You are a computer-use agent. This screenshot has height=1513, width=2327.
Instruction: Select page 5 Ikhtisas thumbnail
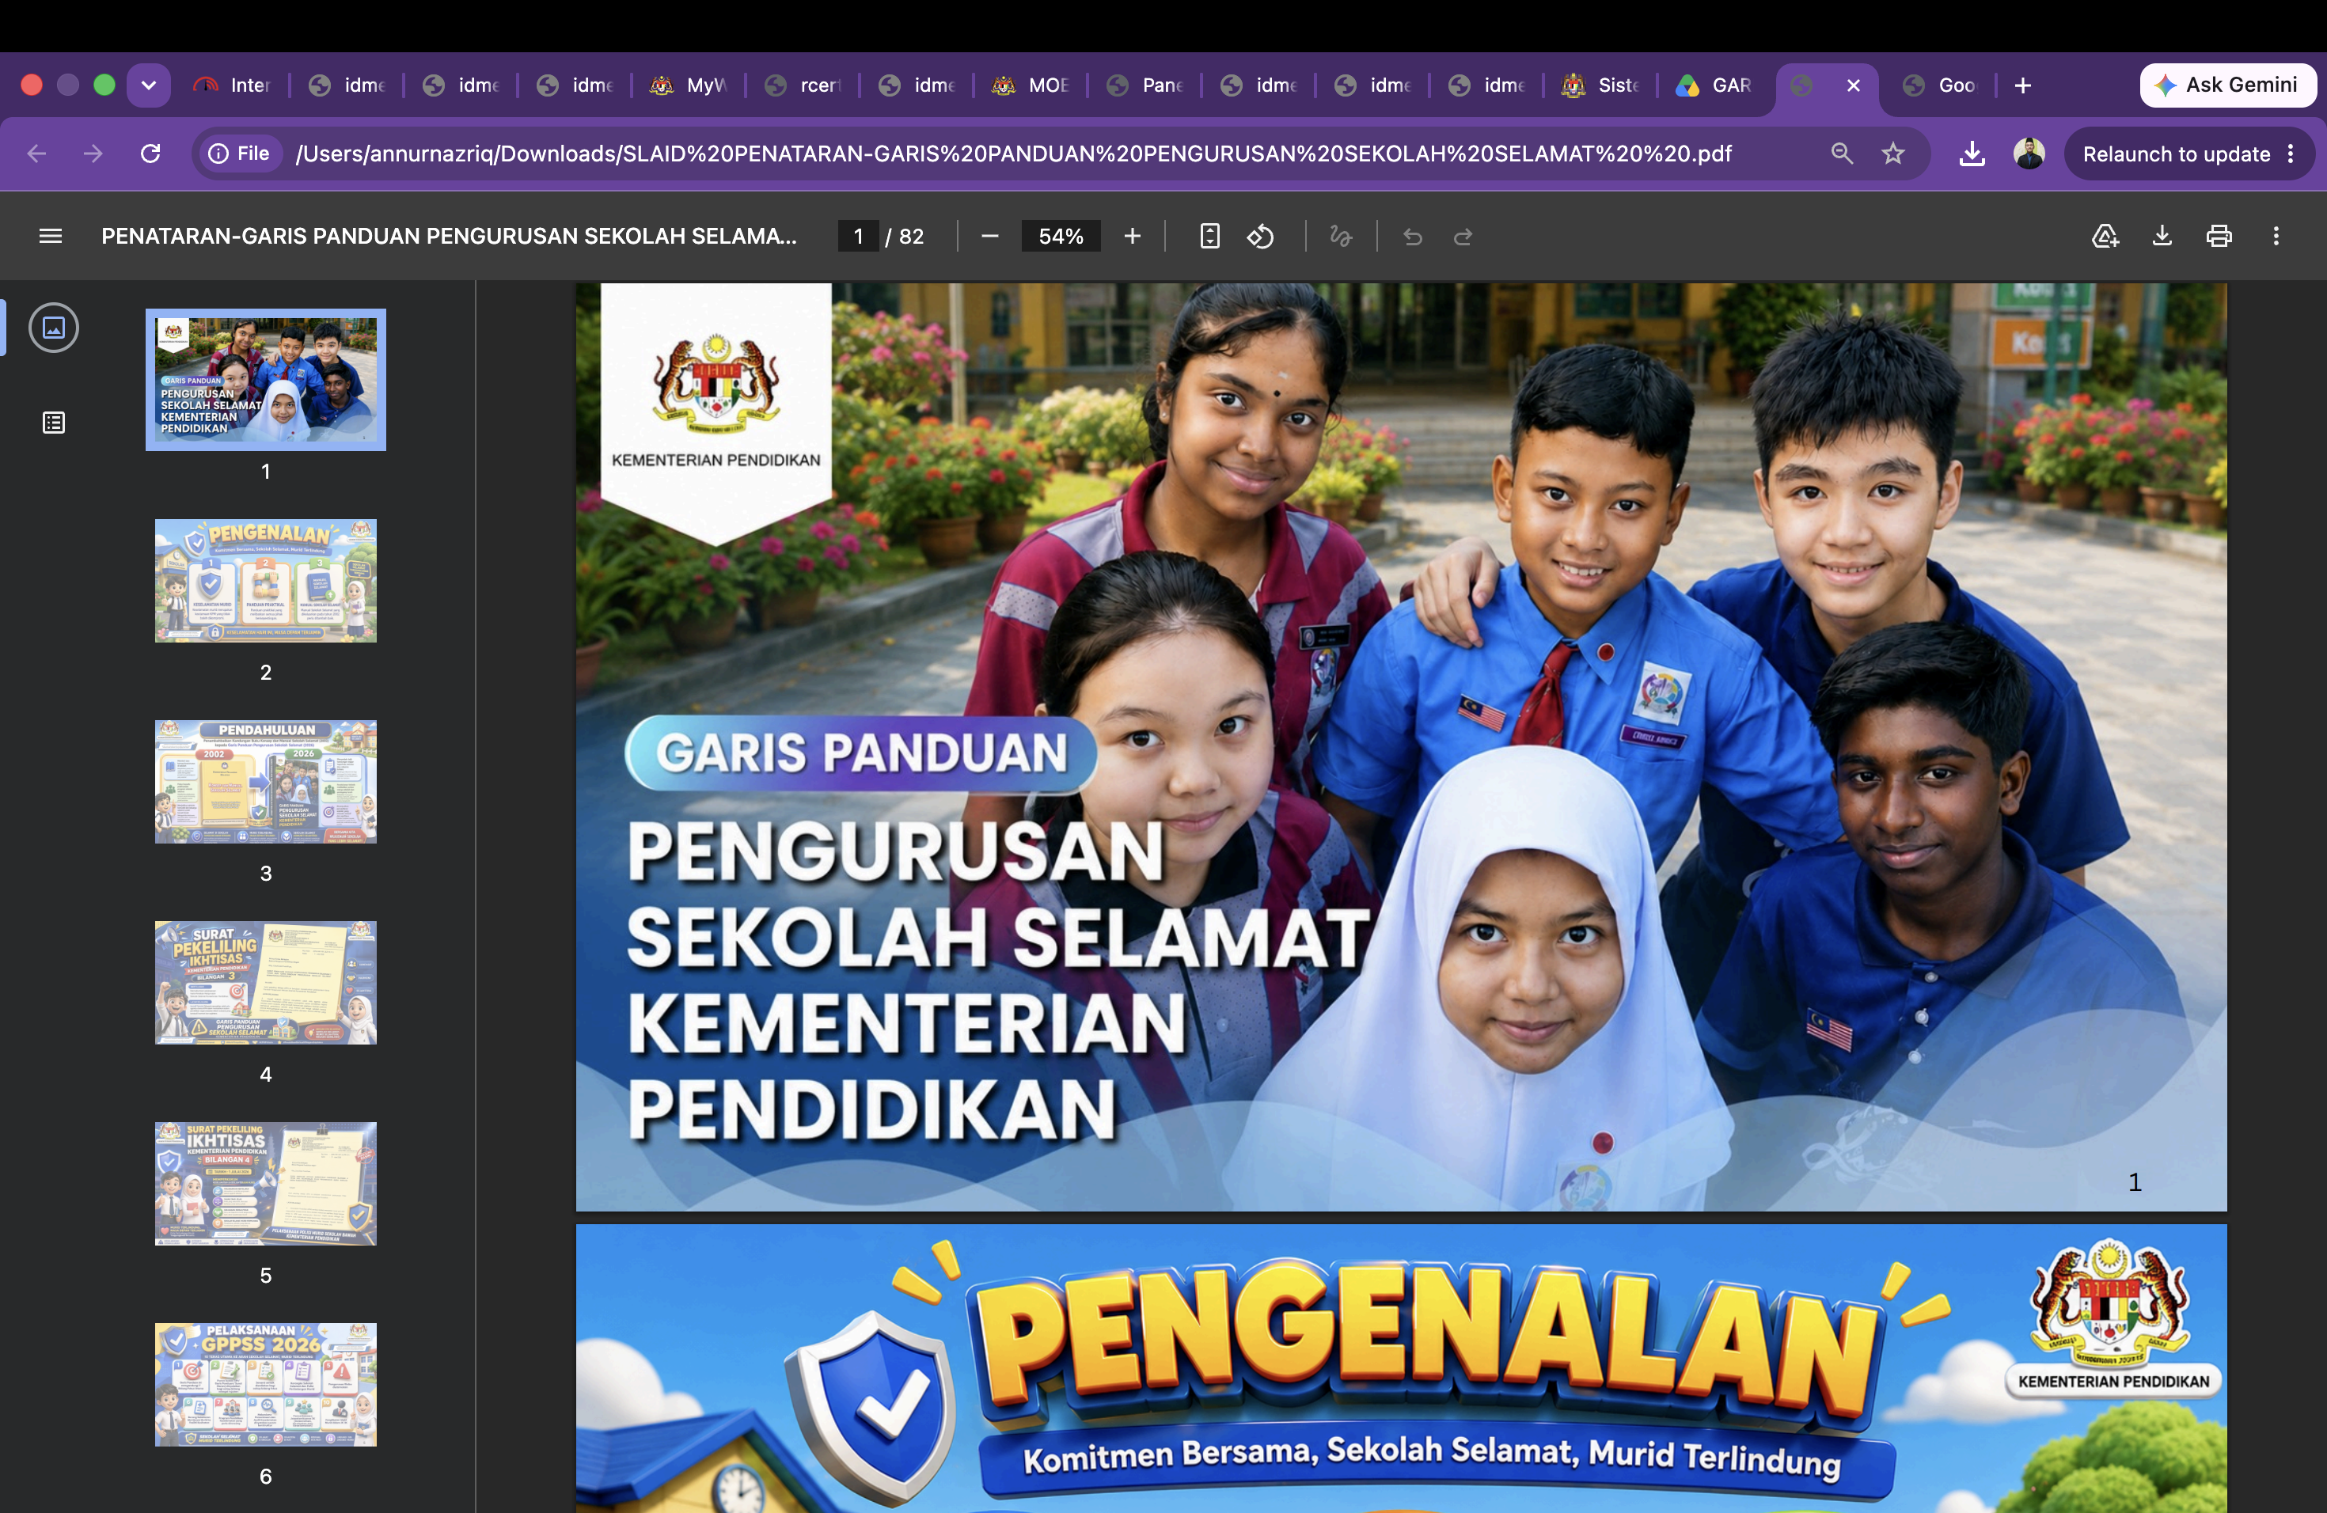[266, 1184]
